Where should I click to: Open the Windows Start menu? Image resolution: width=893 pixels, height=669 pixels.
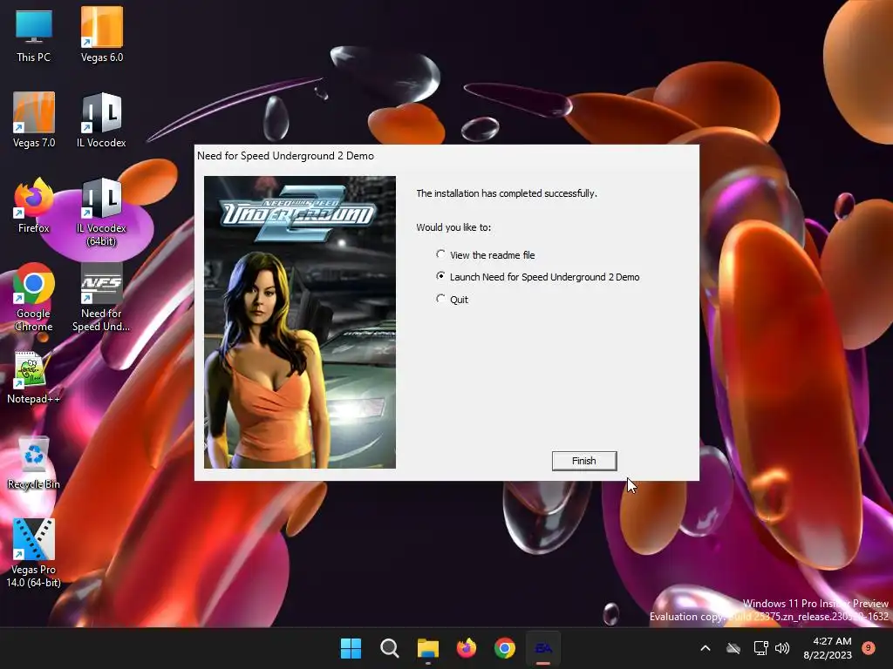click(x=351, y=648)
